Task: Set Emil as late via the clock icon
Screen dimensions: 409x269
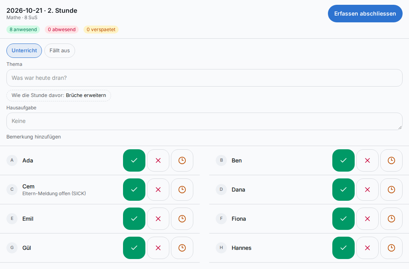Action: [x=182, y=219]
